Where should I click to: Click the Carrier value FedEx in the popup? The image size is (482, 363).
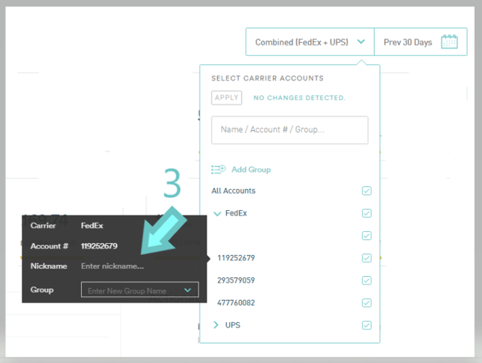92,226
